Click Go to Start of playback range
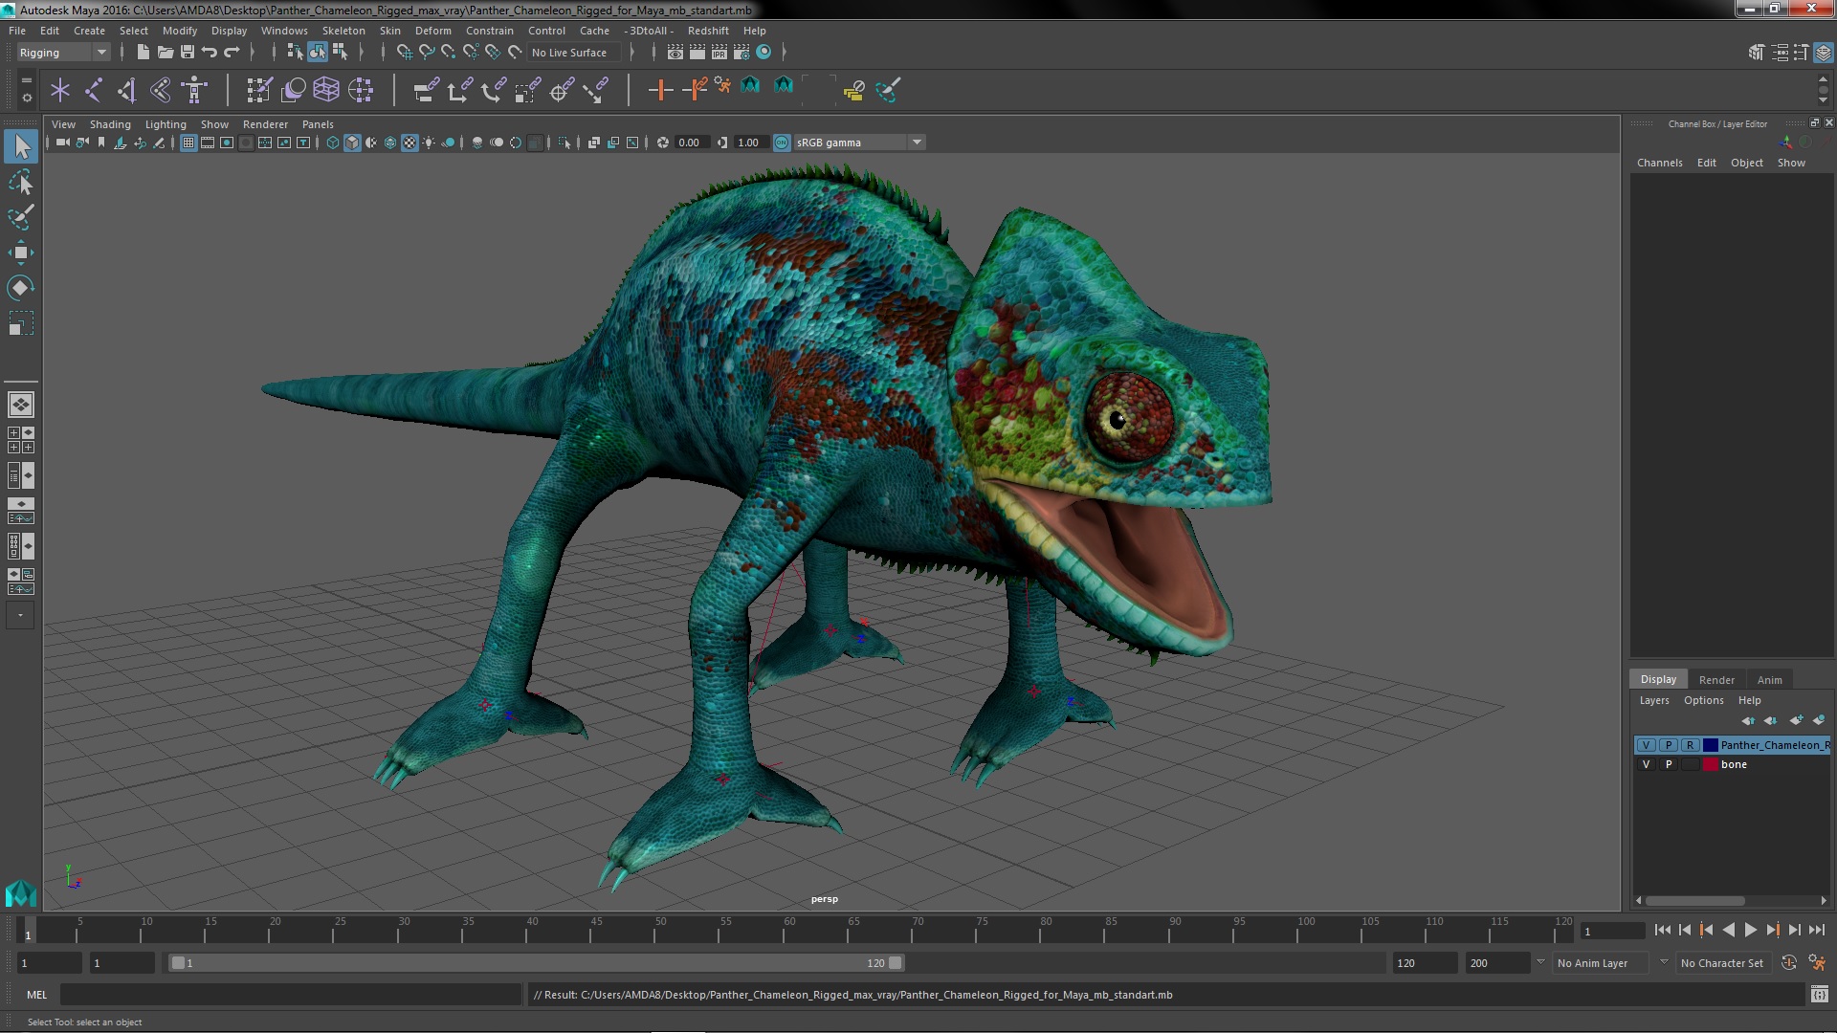This screenshot has height=1033, width=1837. pos(1662,930)
